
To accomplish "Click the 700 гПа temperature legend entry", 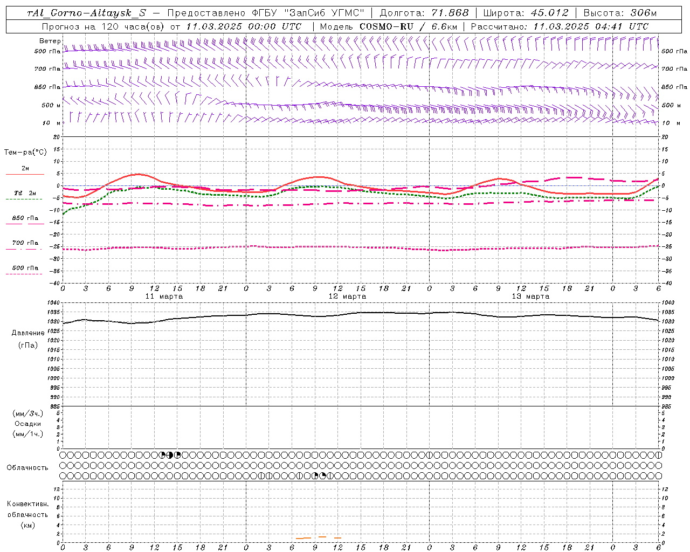I will coord(25,243).
